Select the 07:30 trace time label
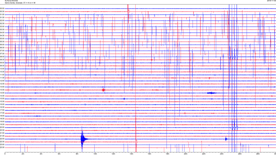Screen dimensions: 276x155 [2, 54]
